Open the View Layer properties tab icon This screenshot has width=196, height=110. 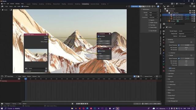(x=164, y=37)
